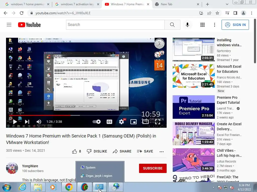Open the YongWare channel avatar
257x192 pixels.
coord(12,168)
